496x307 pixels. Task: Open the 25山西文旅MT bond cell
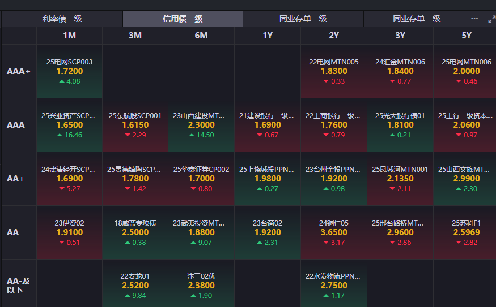[465, 179]
